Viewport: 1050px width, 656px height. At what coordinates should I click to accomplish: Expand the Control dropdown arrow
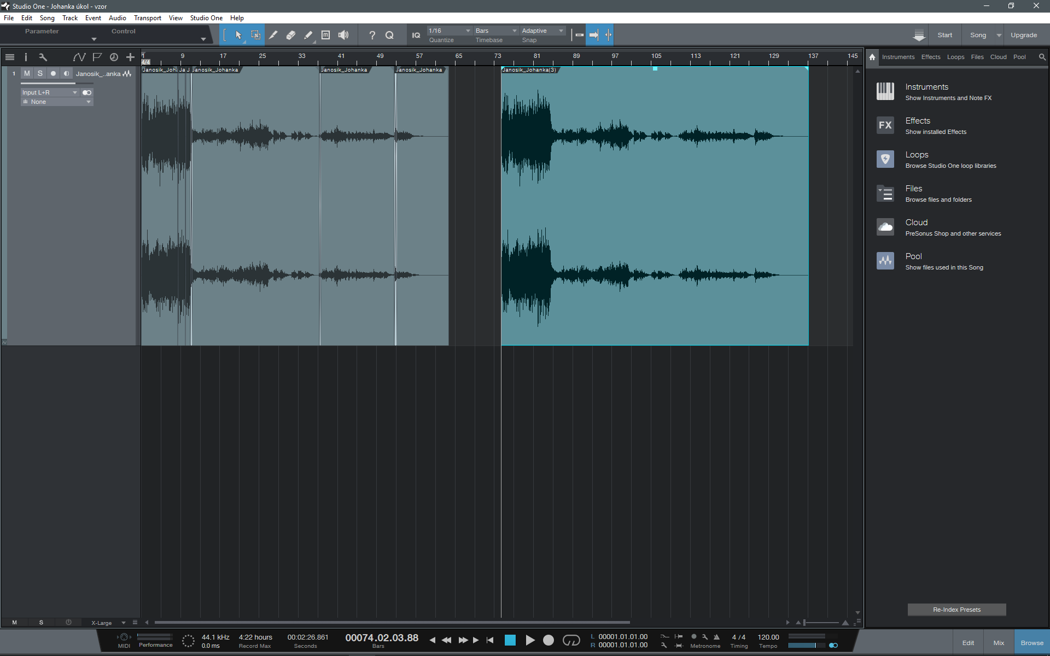[x=203, y=39]
